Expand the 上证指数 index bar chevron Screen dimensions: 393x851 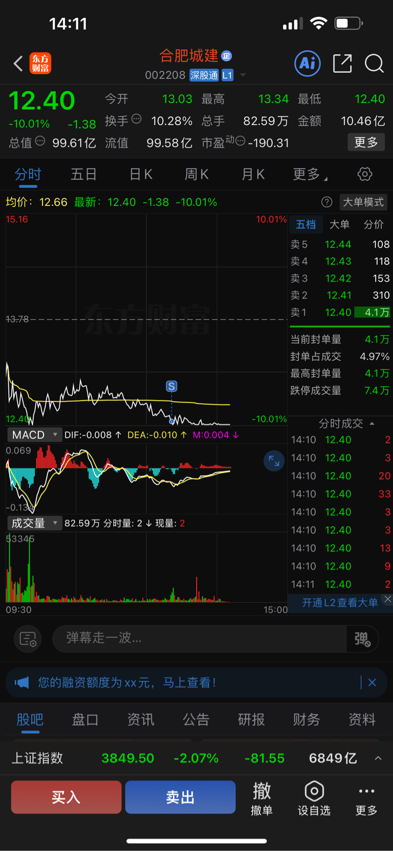pos(378,758)
